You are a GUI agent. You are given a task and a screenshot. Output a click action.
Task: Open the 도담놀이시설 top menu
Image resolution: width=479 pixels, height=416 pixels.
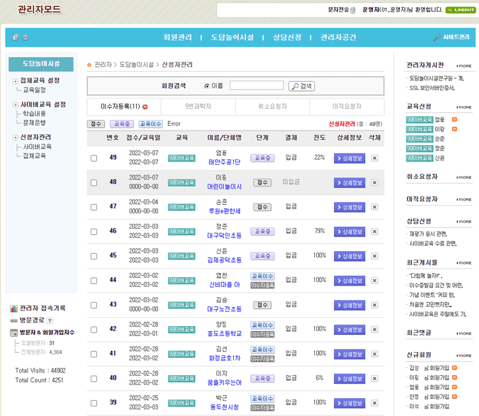pyautogui.click(x=232, y=37)
